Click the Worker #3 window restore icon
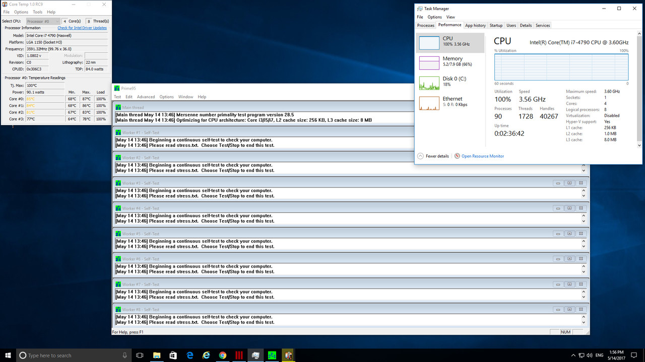The width and height of the screenshot is (645, 362). [x=569, y=183]
